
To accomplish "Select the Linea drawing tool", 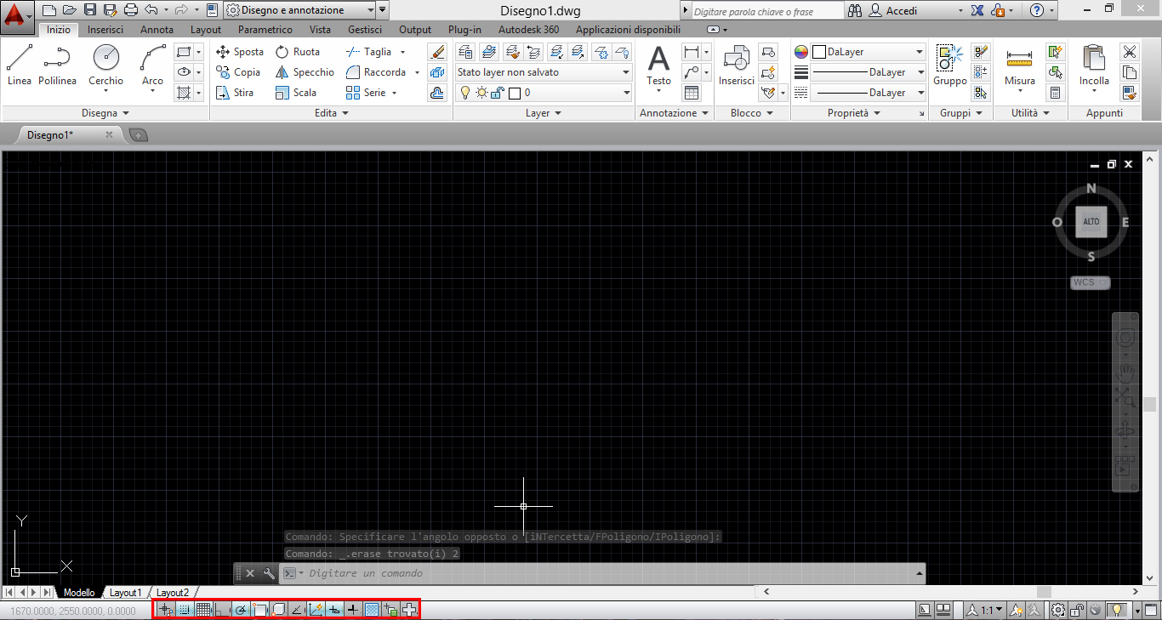I will (x=19, y=66).
